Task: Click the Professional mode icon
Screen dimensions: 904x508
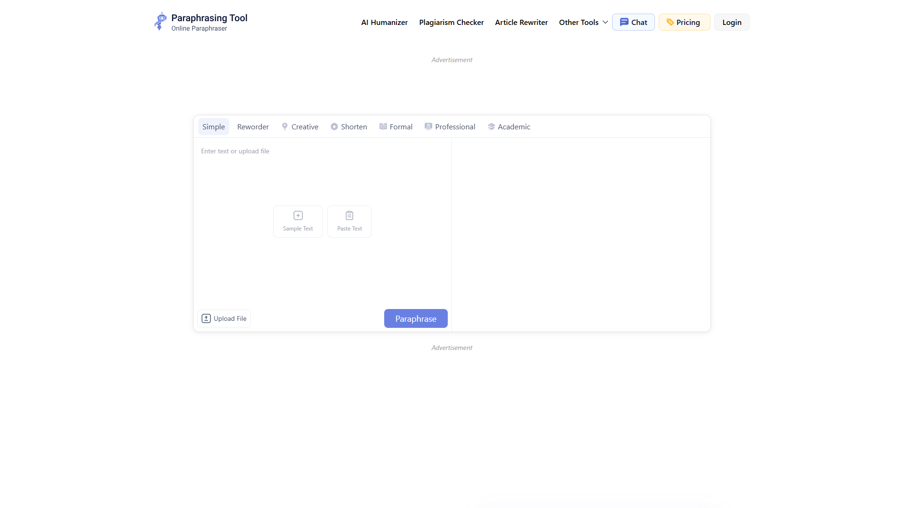Action: (x=428, y=127)
